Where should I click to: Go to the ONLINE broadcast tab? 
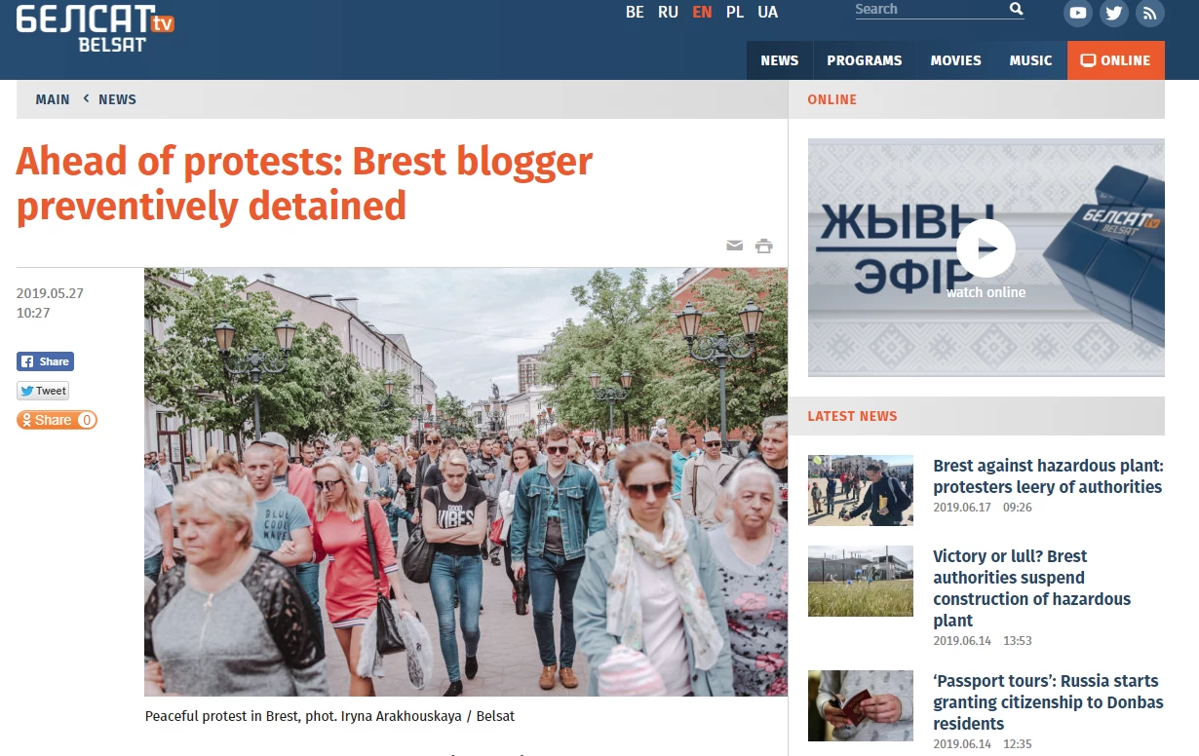(x=1116, y=60)
